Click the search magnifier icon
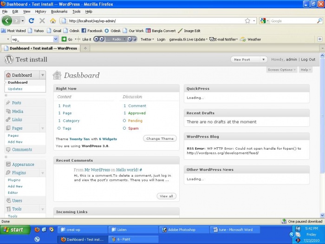 (x=319, y=21)
